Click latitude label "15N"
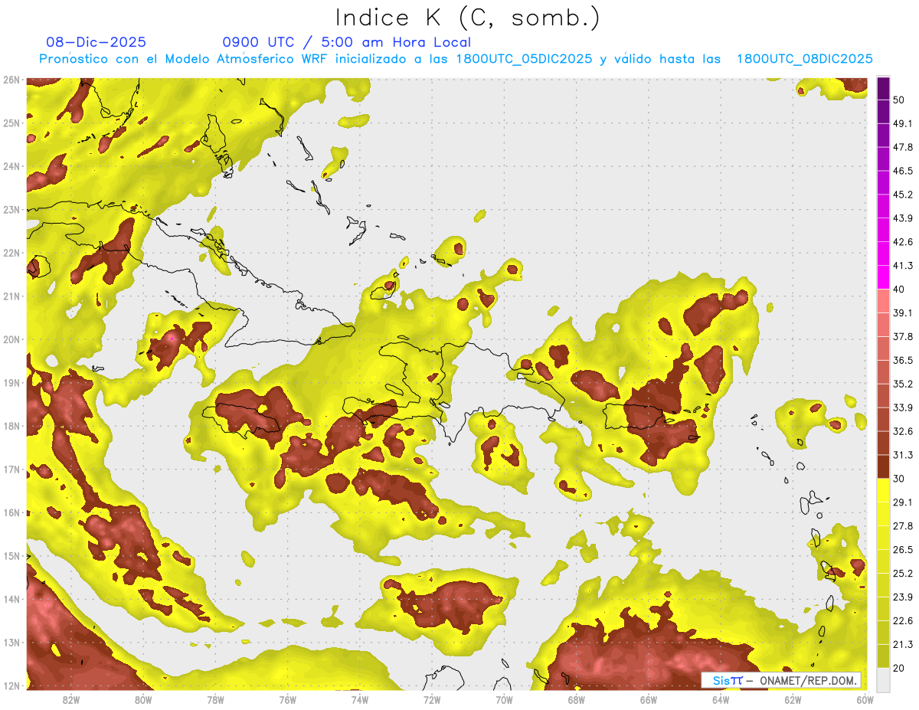This screenshot has height=710, width=919. 11,556
